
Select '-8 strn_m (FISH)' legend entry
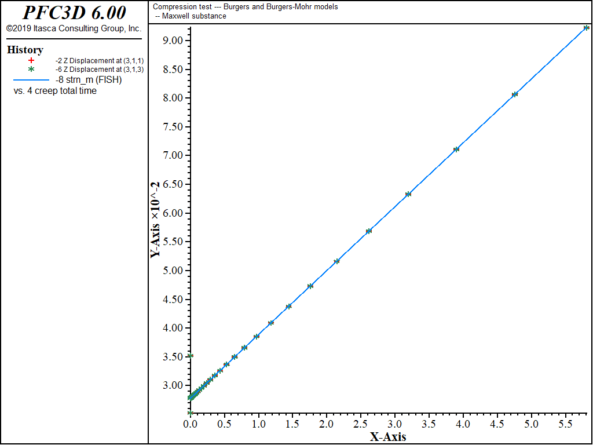[89, 80]
